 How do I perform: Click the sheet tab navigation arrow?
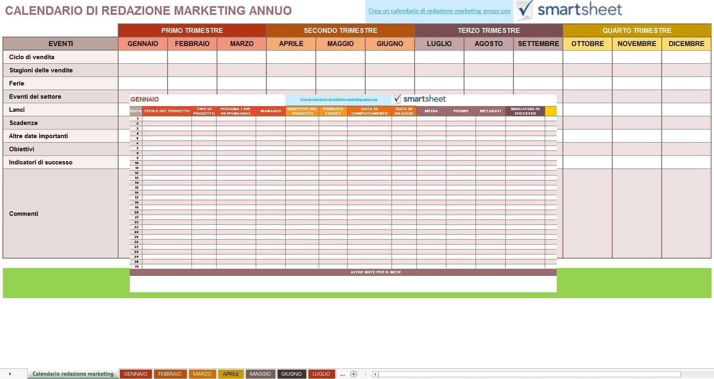point(10,374)
